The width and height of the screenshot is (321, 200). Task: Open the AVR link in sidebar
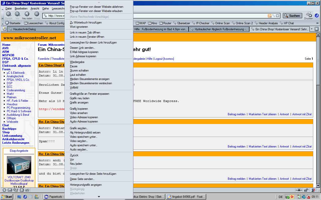(x=6, y=48)
